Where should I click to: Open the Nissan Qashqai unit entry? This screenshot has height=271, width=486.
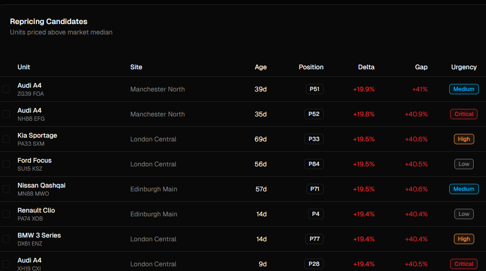42,186
